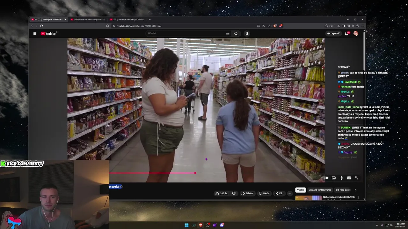Reload the page in the browser

click(41, 26)
